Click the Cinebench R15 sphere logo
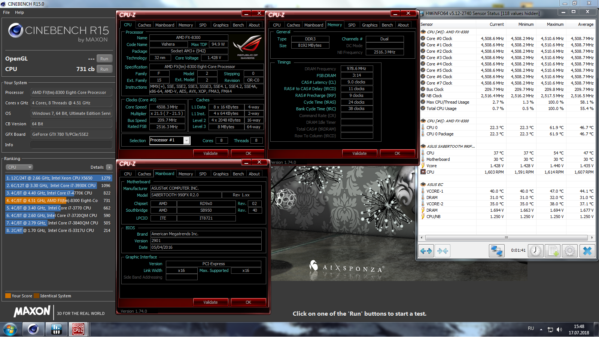Image resolution: width=599 pixels, height=337 pixels. [16, 30]
